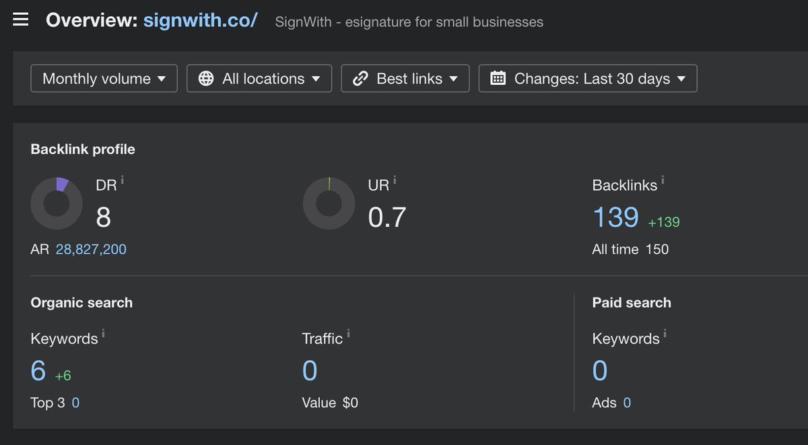
Task: Click the info icon next to UR
Action: tap(395, 180)
